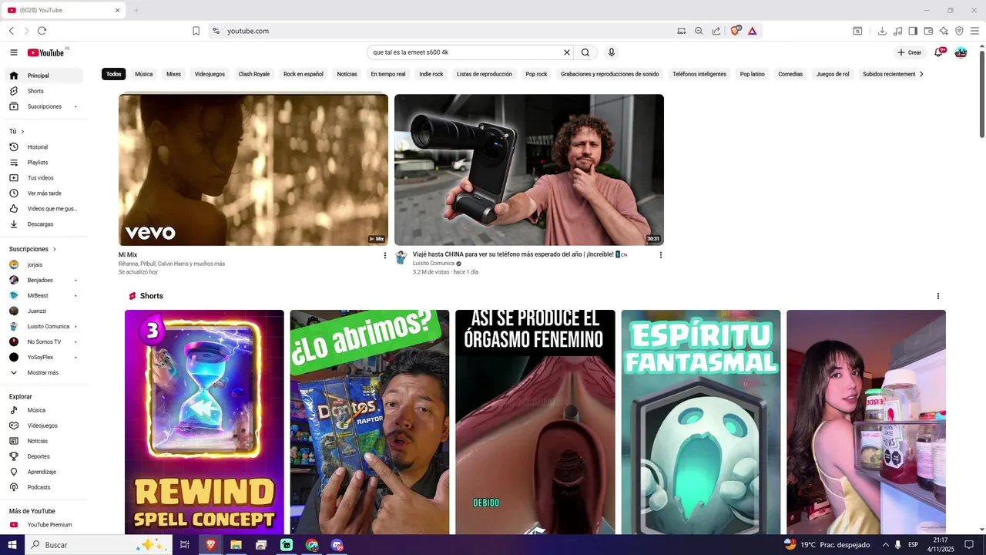This screenshot has width=986, height=555.
Task: Open options menu for the Mi Mix video
Action: [385, 255]
